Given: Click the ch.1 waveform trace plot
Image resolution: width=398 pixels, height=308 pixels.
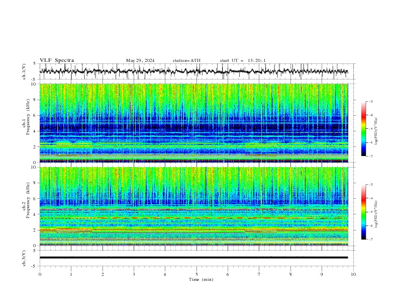Looking at the screenshot, I should 193,71.
